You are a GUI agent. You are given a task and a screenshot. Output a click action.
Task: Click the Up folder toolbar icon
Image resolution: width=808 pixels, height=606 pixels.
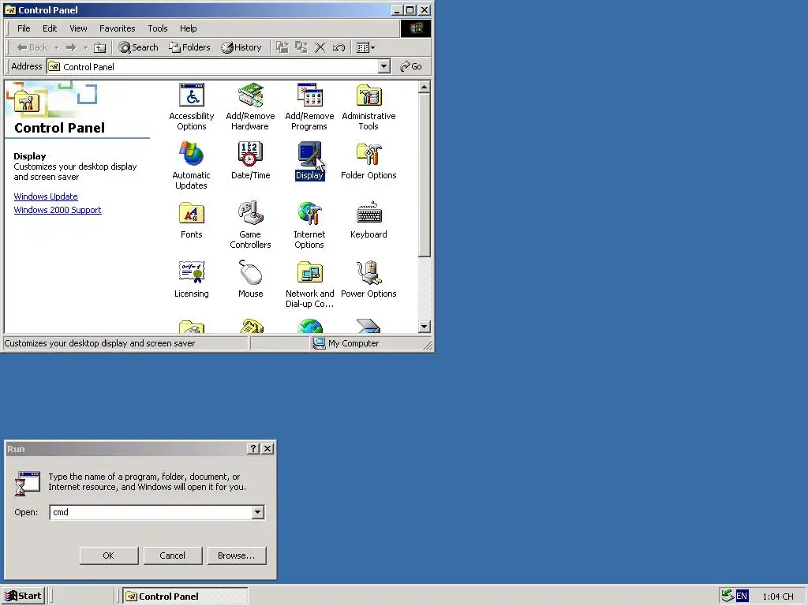point(100,47)
